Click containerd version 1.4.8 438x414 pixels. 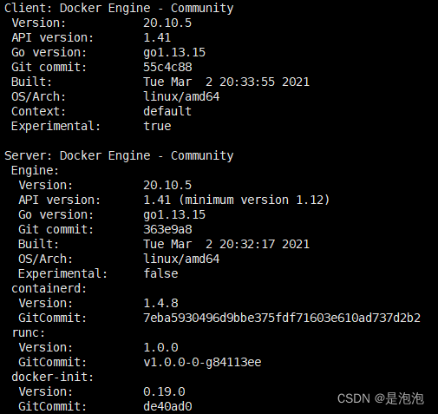pos(160,303)
